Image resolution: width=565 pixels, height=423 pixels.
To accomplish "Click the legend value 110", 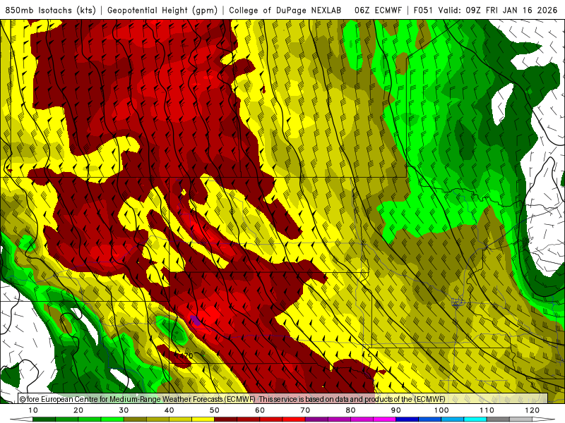I will pos(487,410).
